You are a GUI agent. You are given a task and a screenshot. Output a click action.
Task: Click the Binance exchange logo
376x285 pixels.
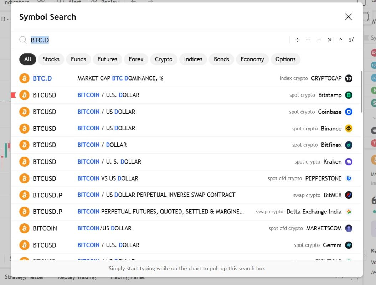click(349, 129)
